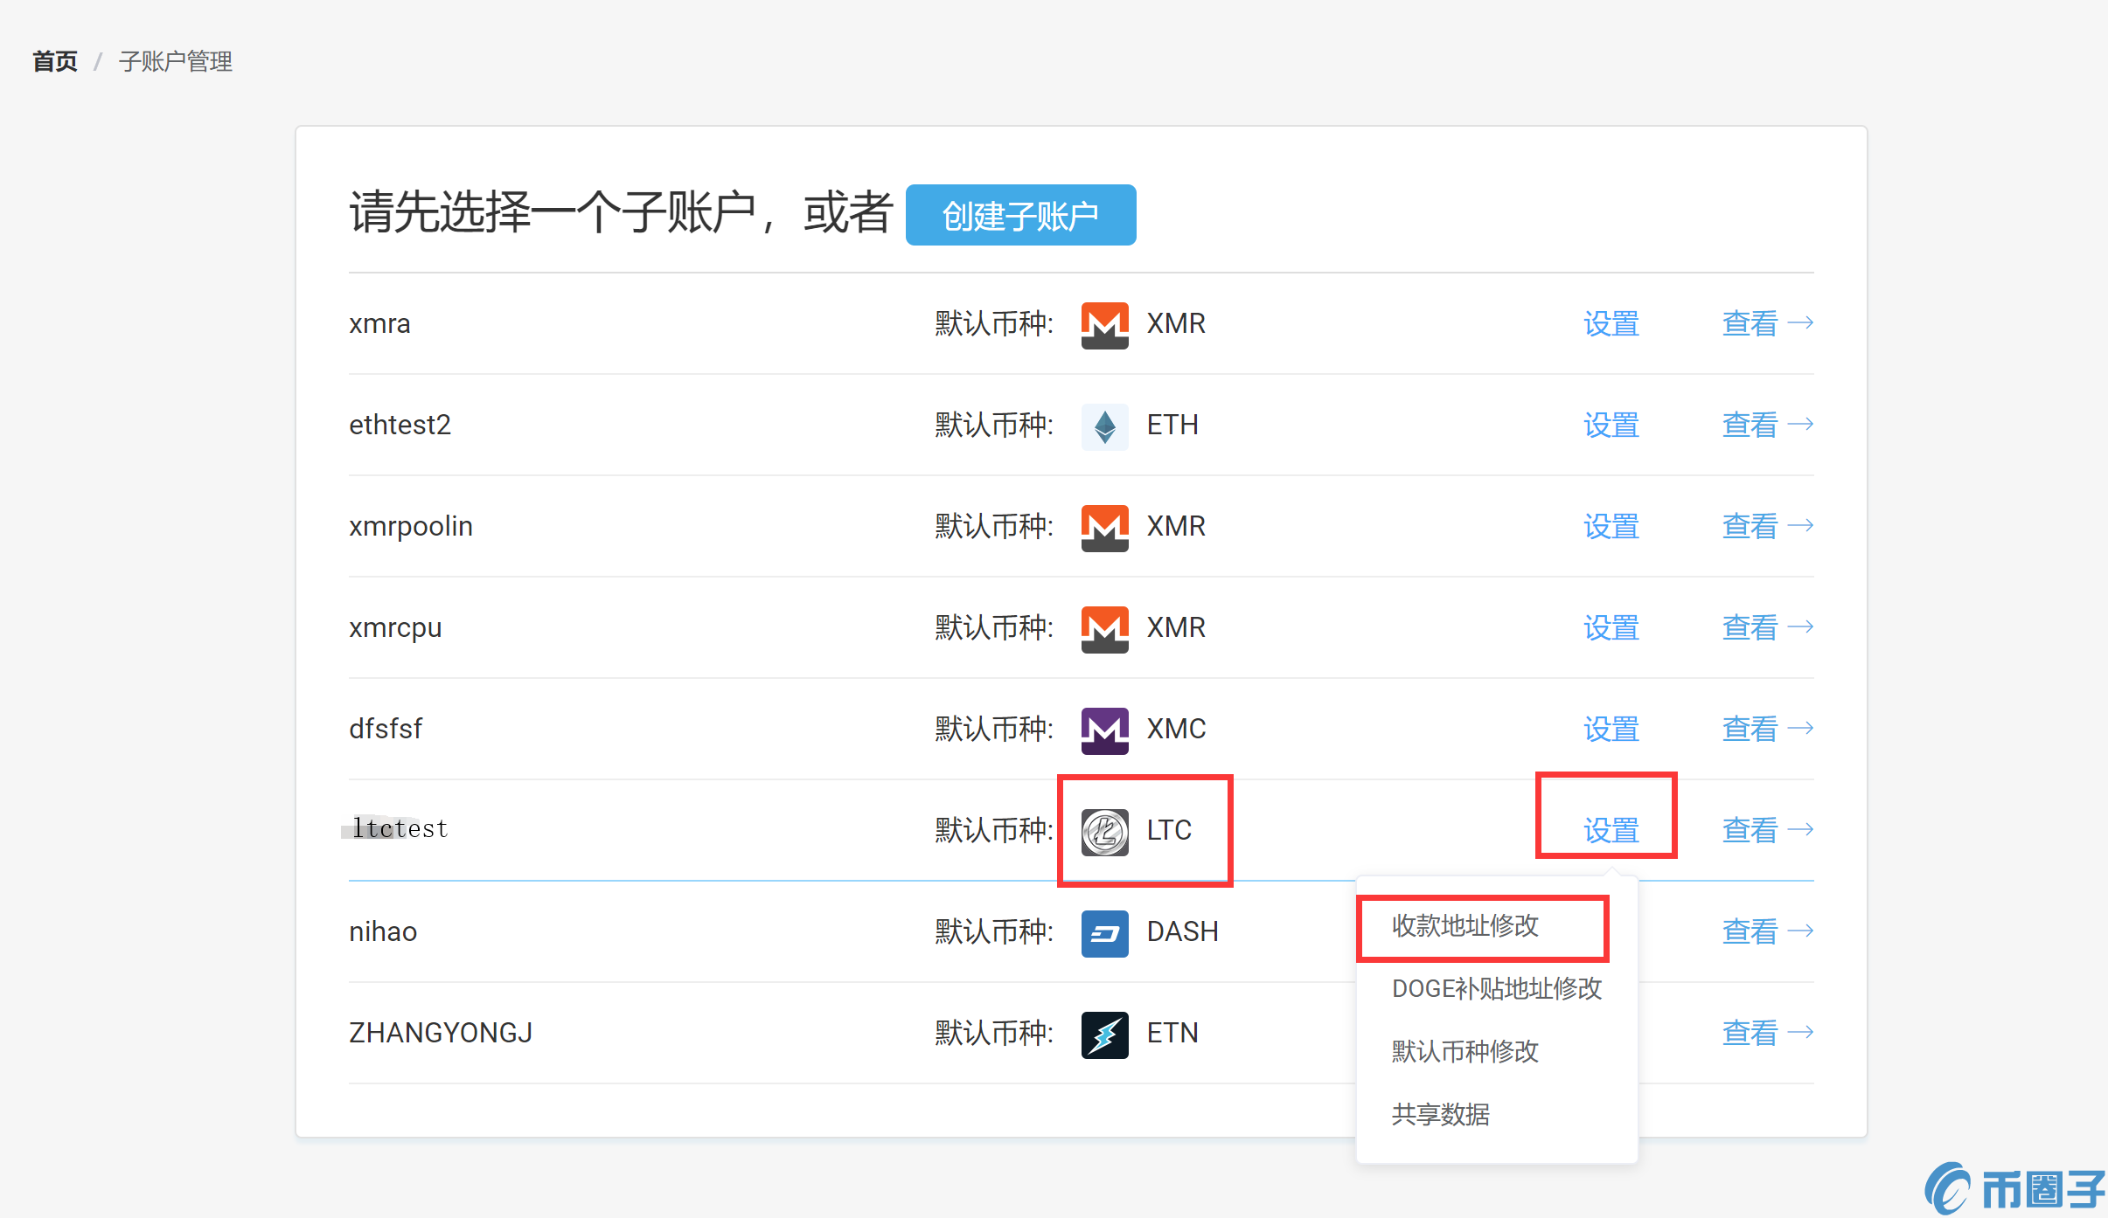Click the 子账户管理 breadcrumb text
This screenshot has width=2108, height=1218.
pyautogui.click(x=176, y=61)
